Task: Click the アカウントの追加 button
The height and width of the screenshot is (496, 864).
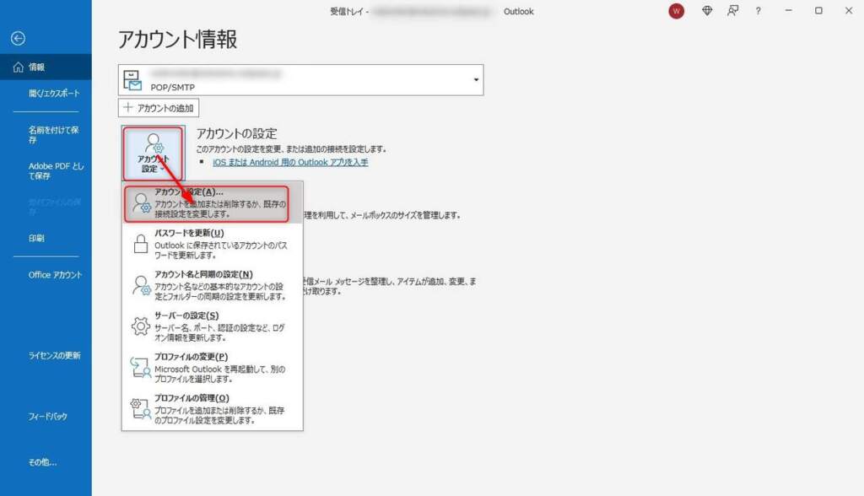Action: 159,108
